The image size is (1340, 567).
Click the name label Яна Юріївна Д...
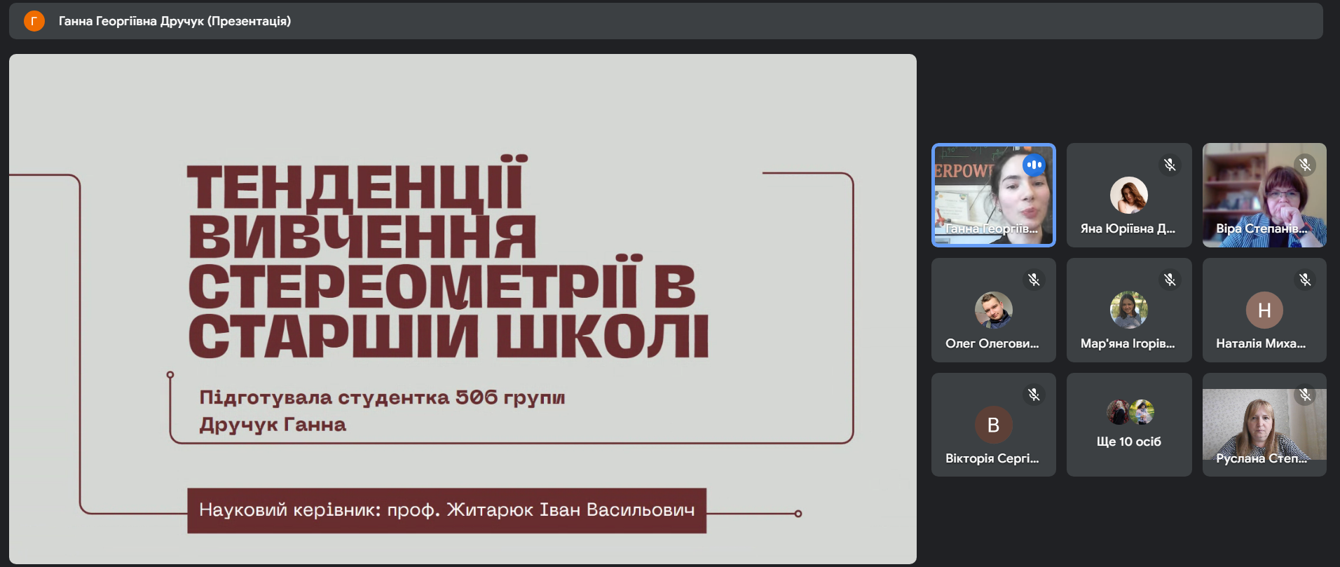[x=1128, y=228]
